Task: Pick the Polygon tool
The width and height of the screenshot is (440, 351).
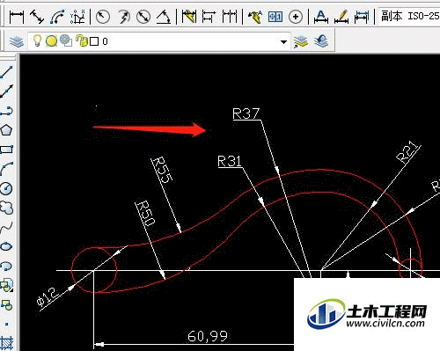Action: [x=6, y=130]
